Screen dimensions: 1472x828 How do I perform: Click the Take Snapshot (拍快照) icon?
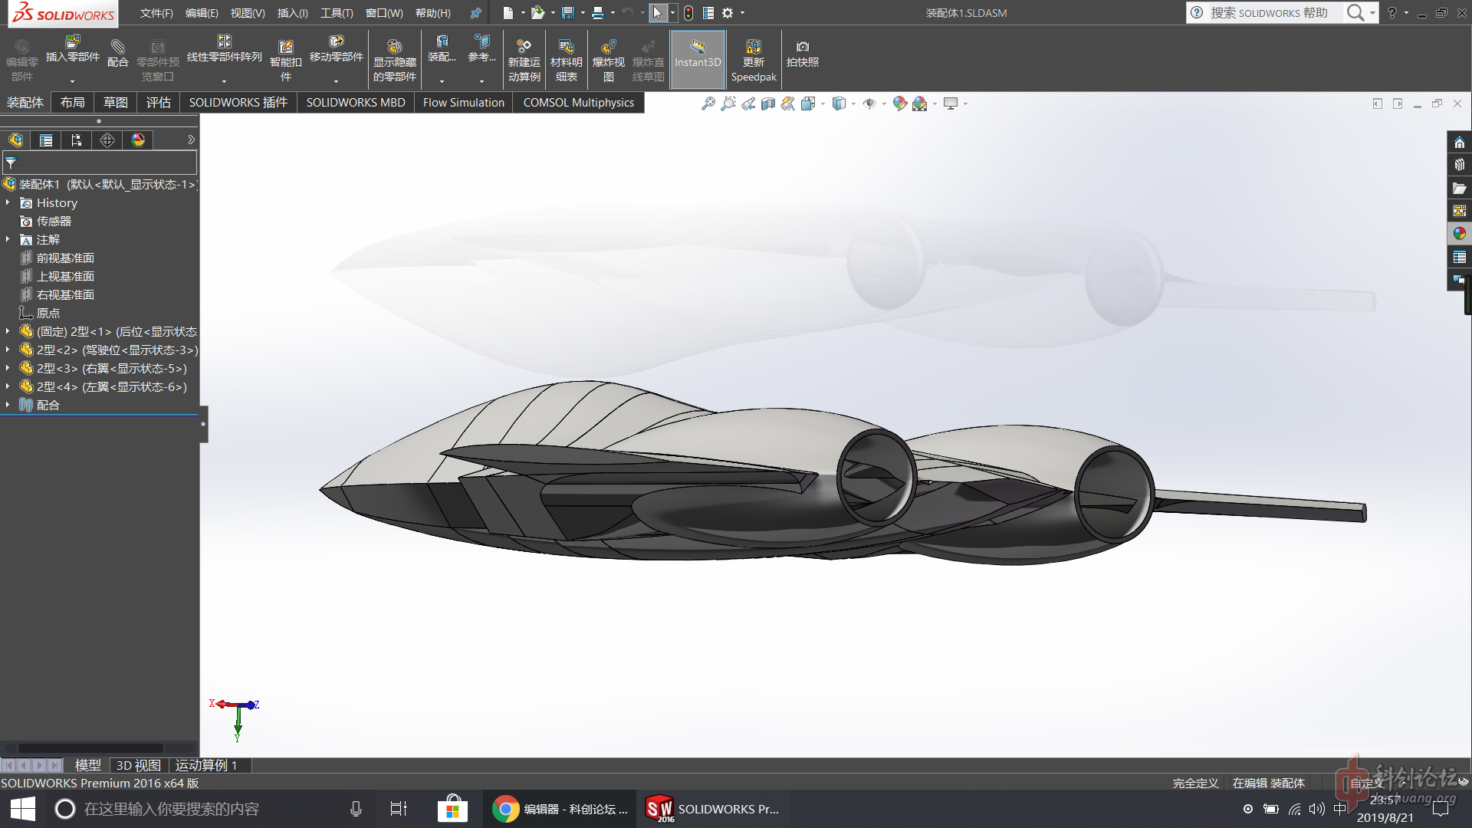(802, 54)
